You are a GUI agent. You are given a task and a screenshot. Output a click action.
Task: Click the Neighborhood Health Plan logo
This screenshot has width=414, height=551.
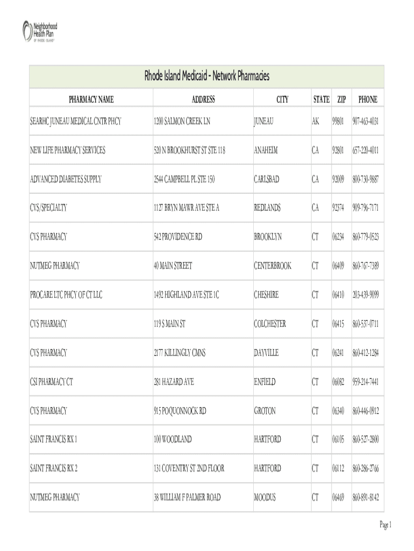pos(39,31)
